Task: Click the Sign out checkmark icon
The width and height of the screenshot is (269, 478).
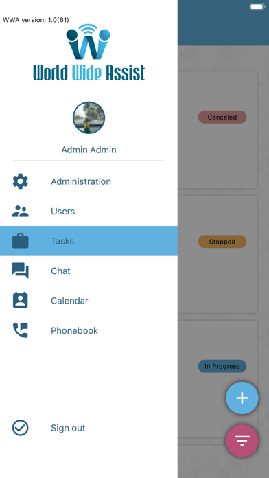Action: coord(21,428)
